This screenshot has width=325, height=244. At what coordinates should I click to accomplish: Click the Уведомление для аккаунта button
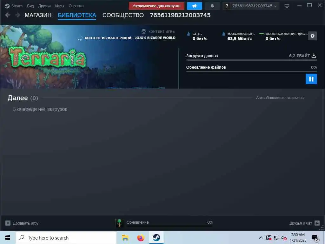pos(156,6)
